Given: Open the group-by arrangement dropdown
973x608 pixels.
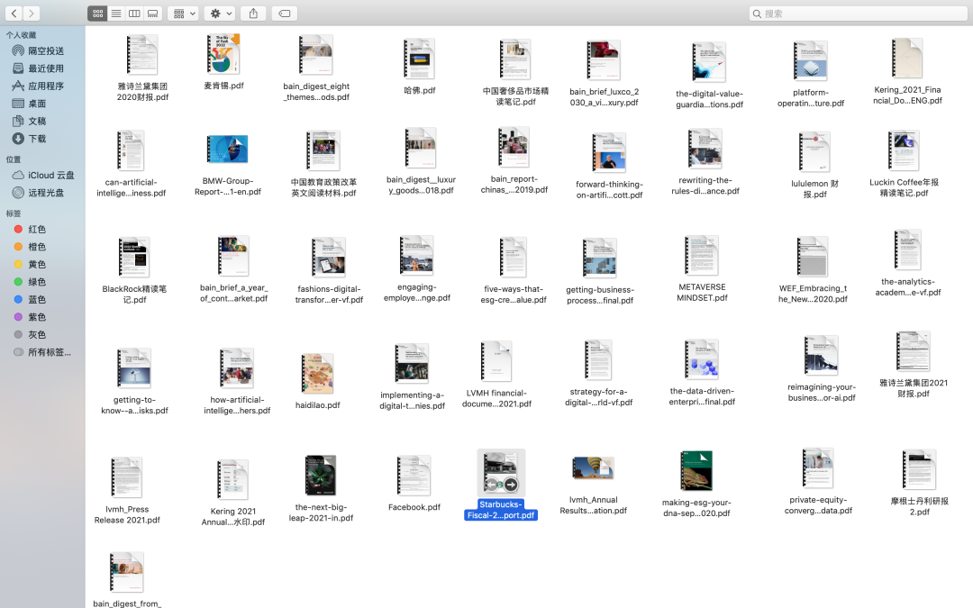Looking at the screenshot, I should click(x=183, y=14).
